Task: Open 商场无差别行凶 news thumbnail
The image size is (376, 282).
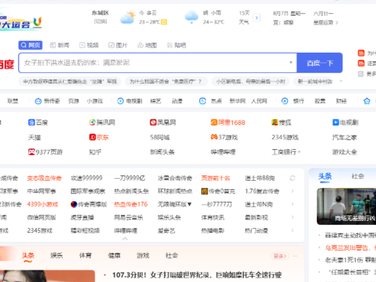Action: tap(347, 206)
